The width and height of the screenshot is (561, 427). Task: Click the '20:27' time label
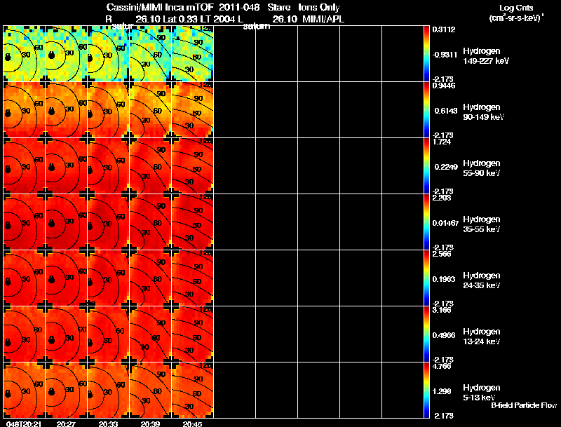tap(66, 423)
